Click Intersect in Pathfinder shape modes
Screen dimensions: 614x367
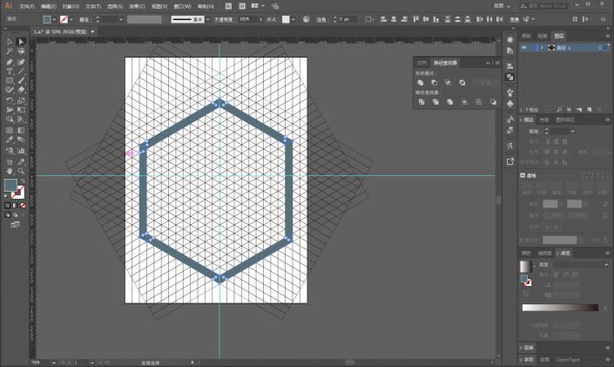point(448,83)
